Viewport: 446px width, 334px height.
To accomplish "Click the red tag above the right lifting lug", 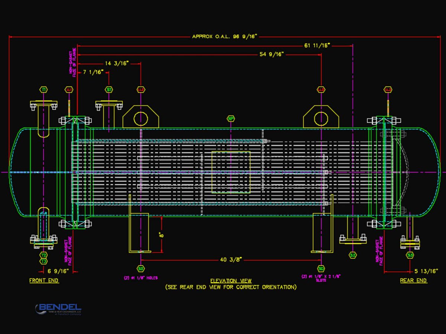I will point(321,90).
